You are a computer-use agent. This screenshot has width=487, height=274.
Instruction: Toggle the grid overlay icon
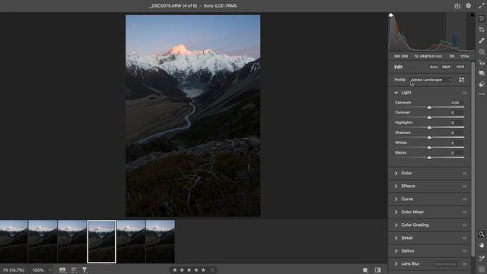482,269
